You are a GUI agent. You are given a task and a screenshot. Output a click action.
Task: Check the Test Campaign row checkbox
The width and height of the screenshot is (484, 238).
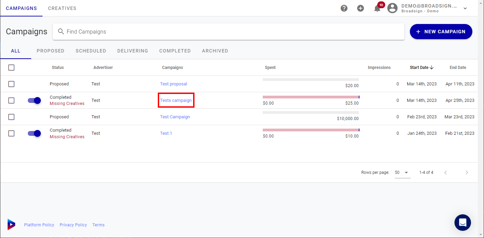point(11,117)
